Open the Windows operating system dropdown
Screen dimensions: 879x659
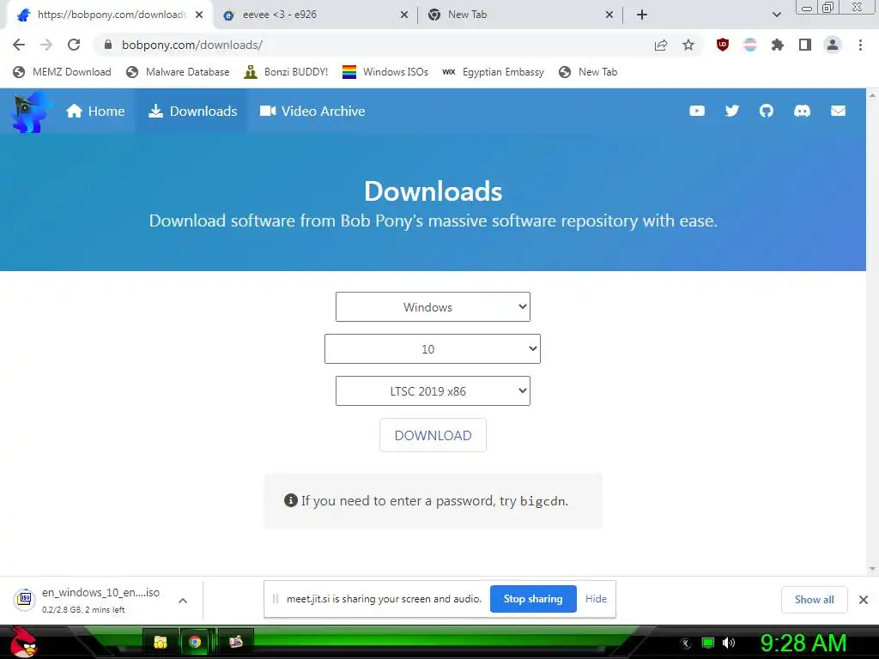433,307
